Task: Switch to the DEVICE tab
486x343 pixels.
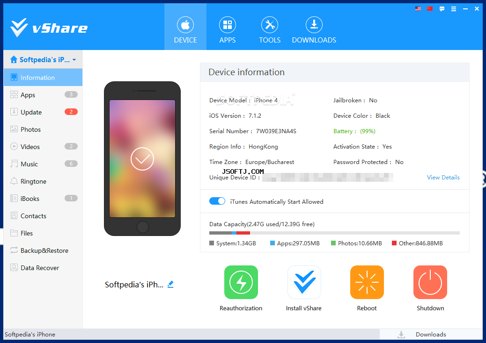Action: 185,27
